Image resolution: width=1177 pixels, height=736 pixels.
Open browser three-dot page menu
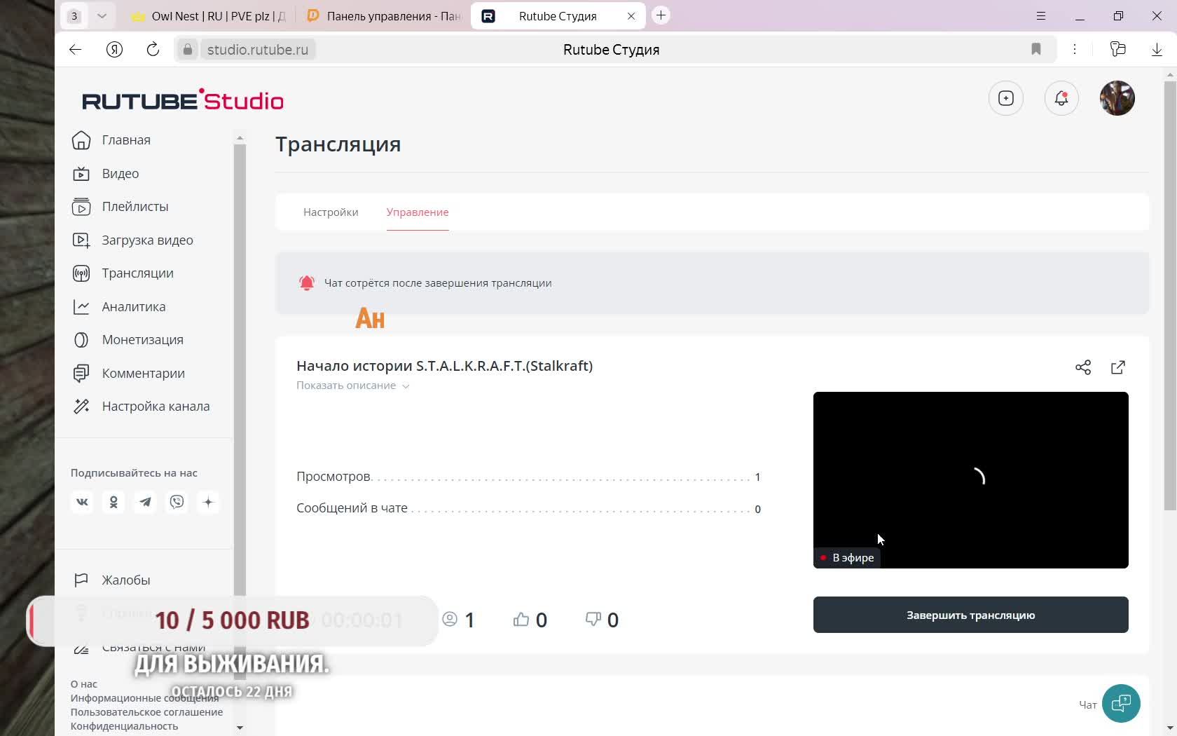[1075, 49]
